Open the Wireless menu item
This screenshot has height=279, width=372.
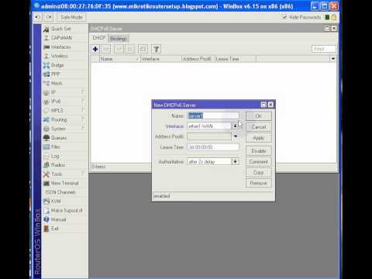60,56
